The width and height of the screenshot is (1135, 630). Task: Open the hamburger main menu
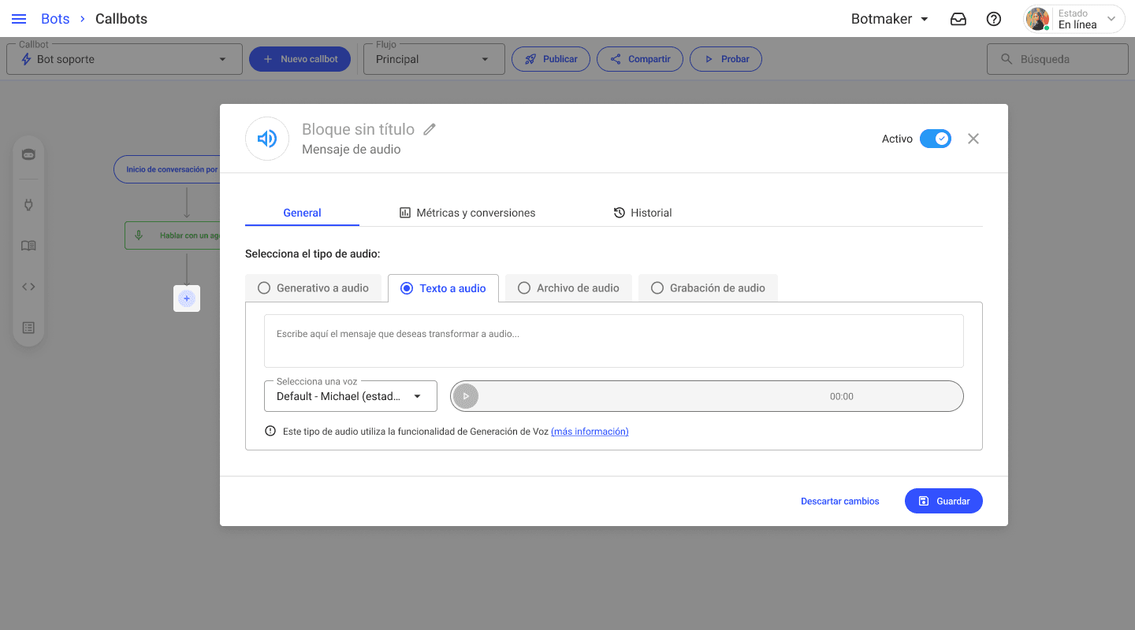(19, 19)
